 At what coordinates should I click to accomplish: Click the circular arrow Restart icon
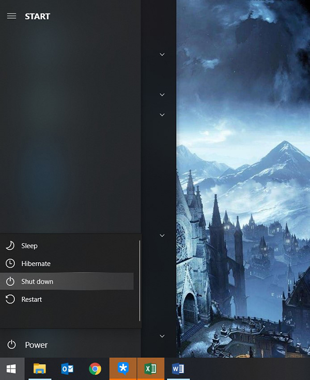coord(10,299)
